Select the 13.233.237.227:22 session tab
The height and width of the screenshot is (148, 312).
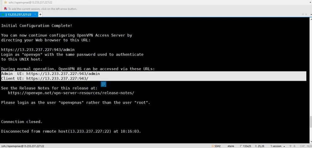19,14
